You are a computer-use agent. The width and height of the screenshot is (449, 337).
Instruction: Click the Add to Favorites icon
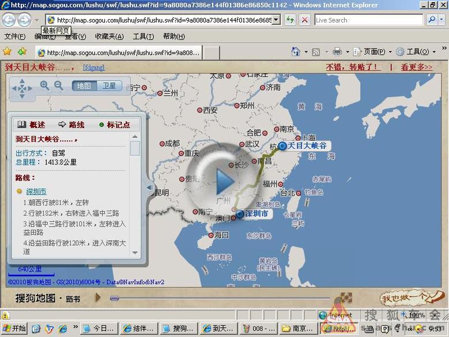tap(22, 52)
